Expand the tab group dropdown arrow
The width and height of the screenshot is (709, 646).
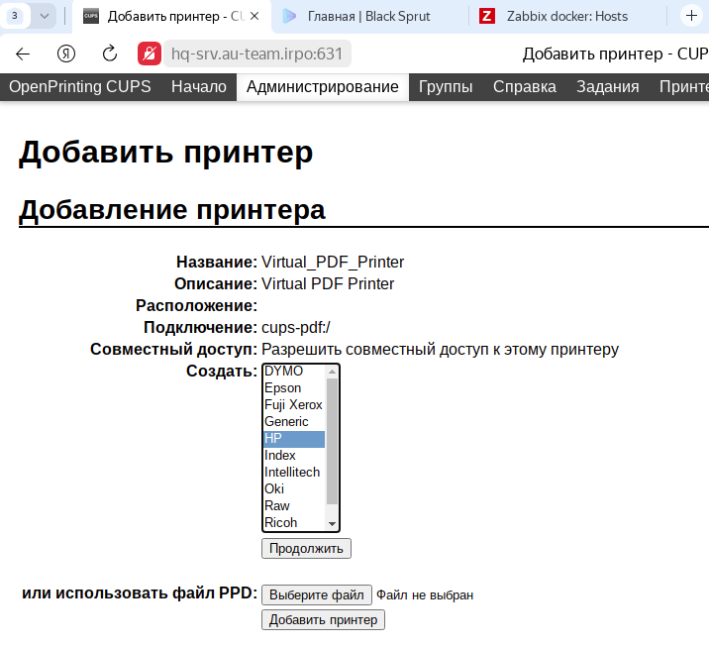coord(45,16)
